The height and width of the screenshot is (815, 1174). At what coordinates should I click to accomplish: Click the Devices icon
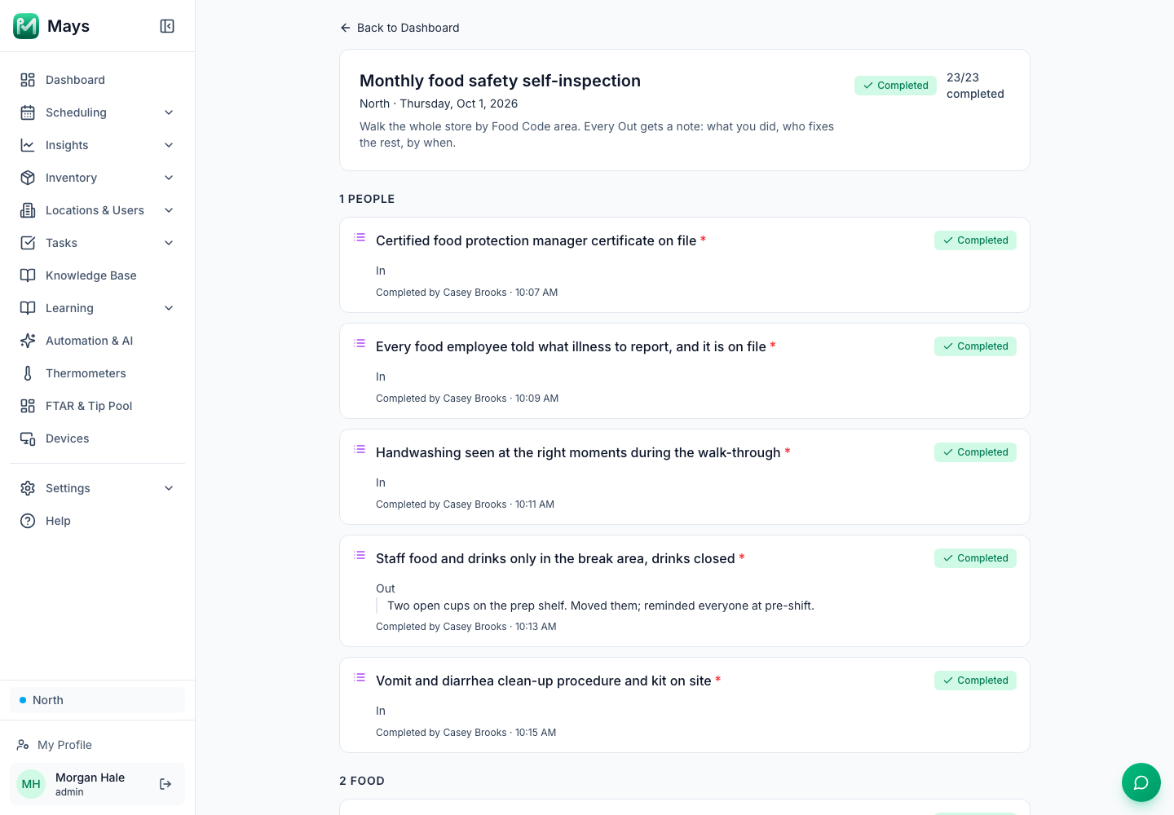28,438
